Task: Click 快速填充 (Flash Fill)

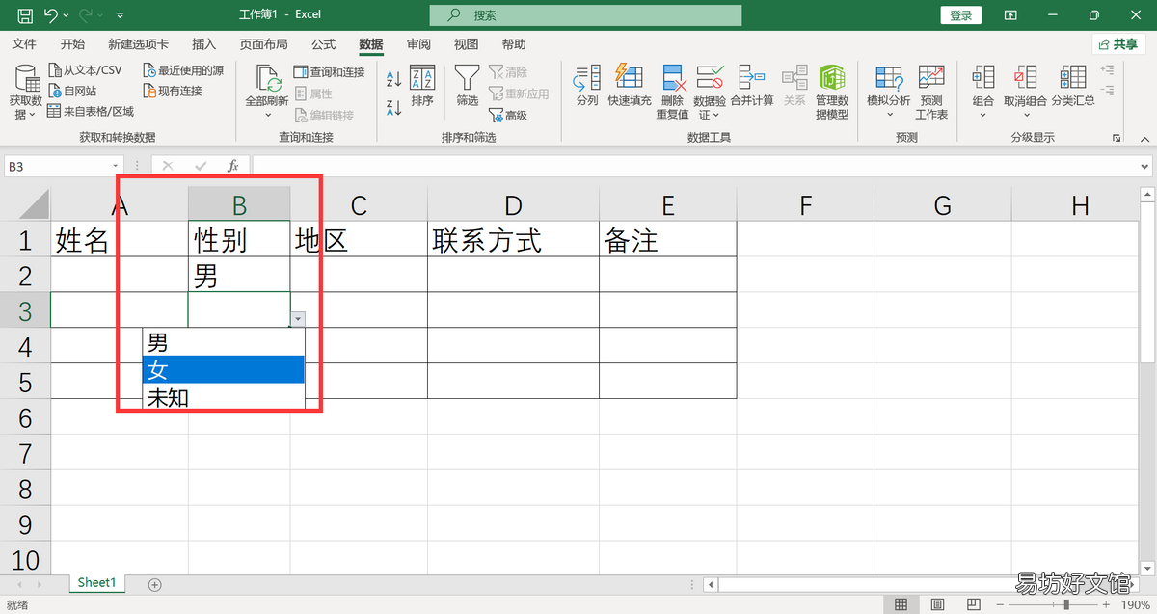Action: (x=630, y=87)
